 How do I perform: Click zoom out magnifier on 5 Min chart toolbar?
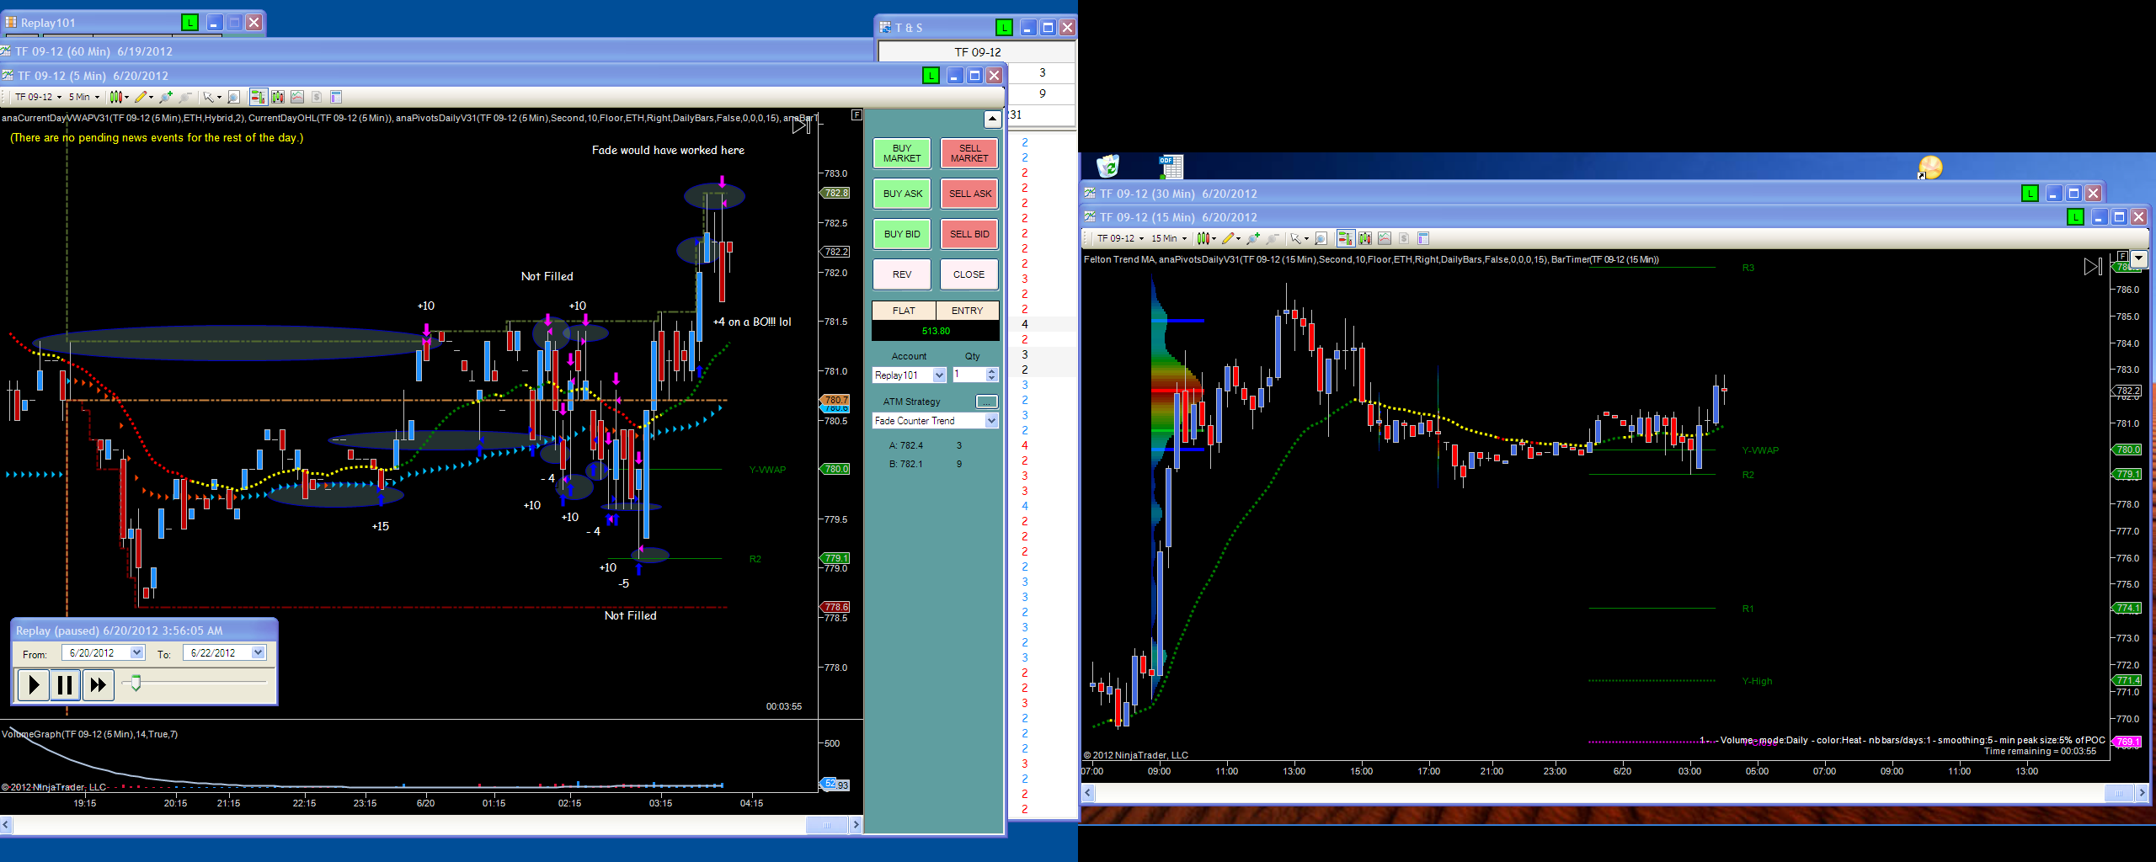(185, 97)
